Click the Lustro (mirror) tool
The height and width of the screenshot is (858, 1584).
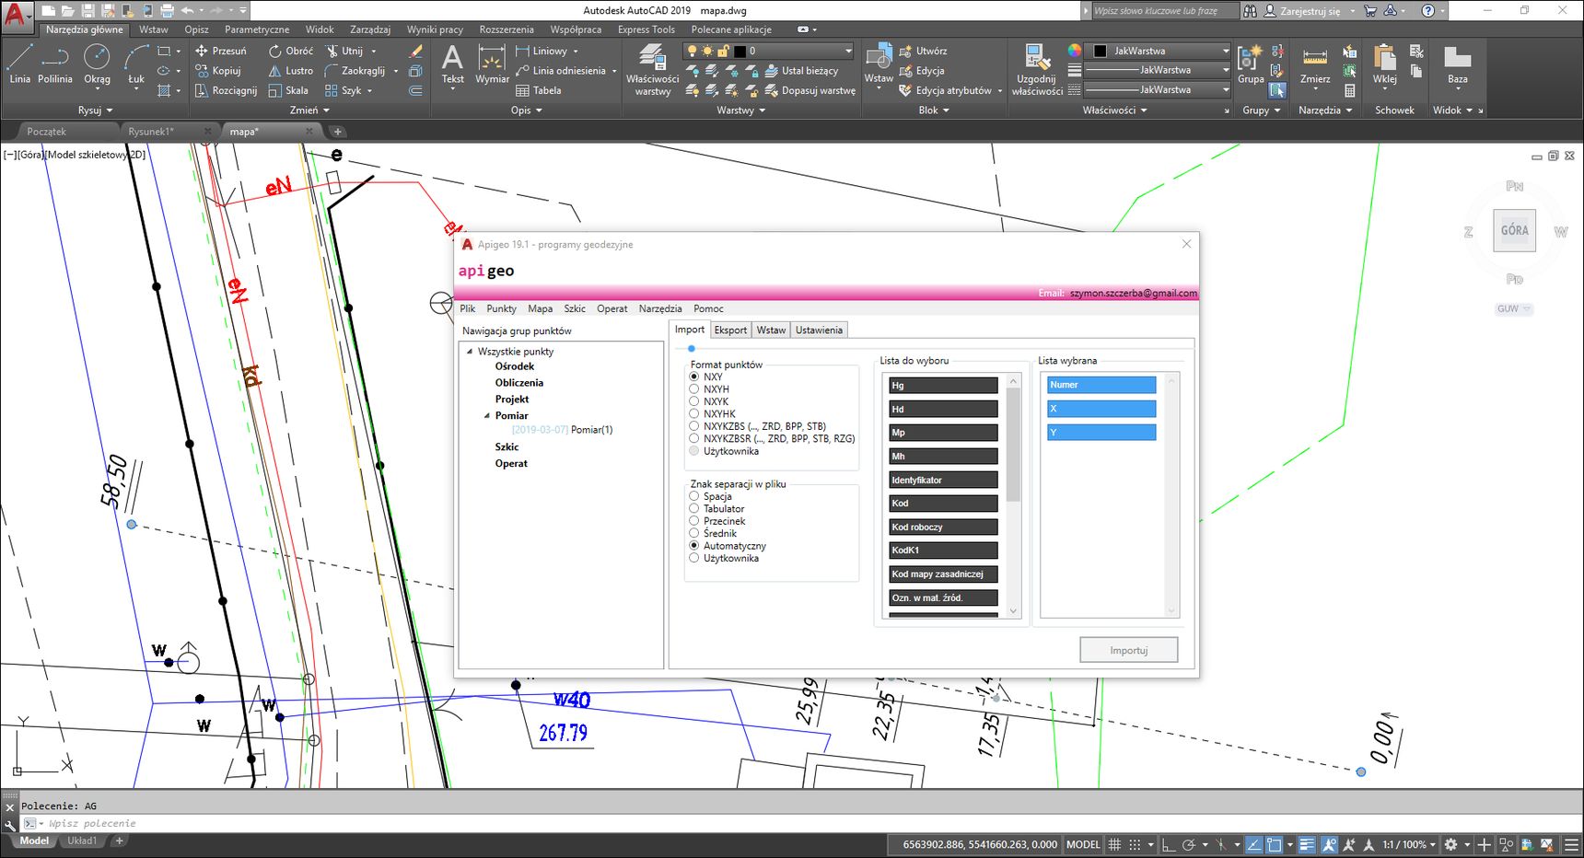pyautogui.click(x=291, y=71)
